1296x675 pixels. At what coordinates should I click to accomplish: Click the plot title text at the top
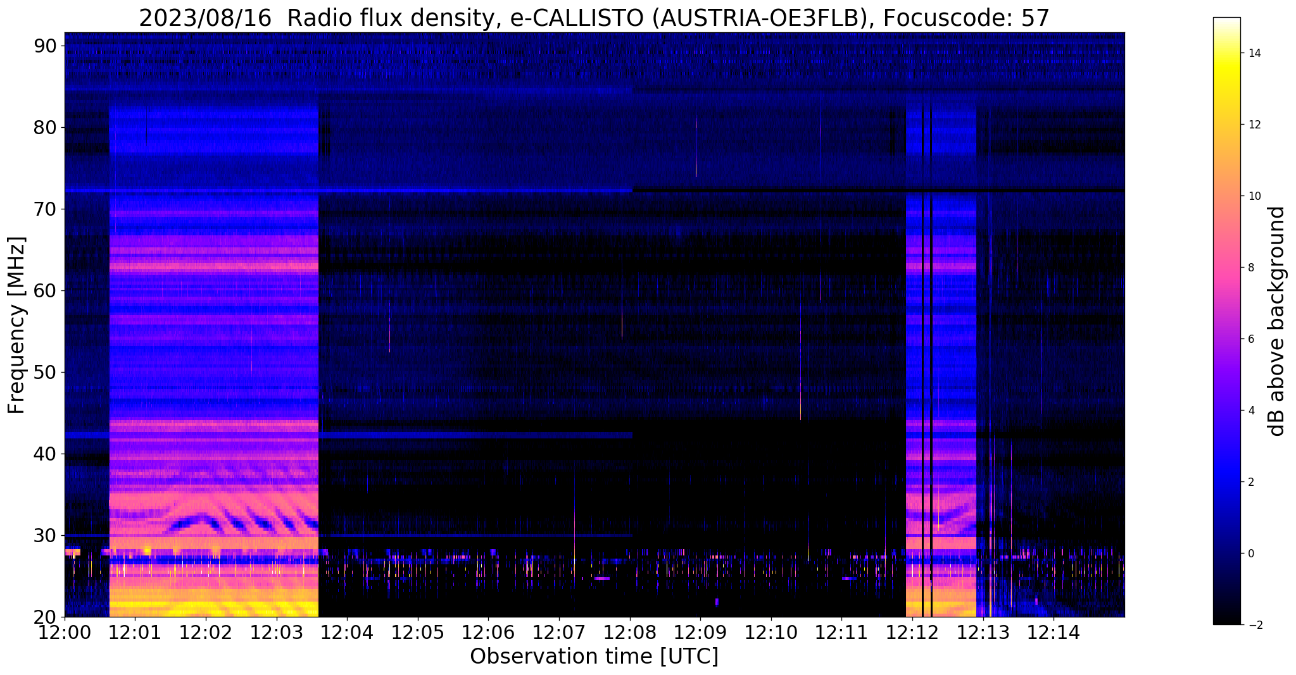(594, 18)
